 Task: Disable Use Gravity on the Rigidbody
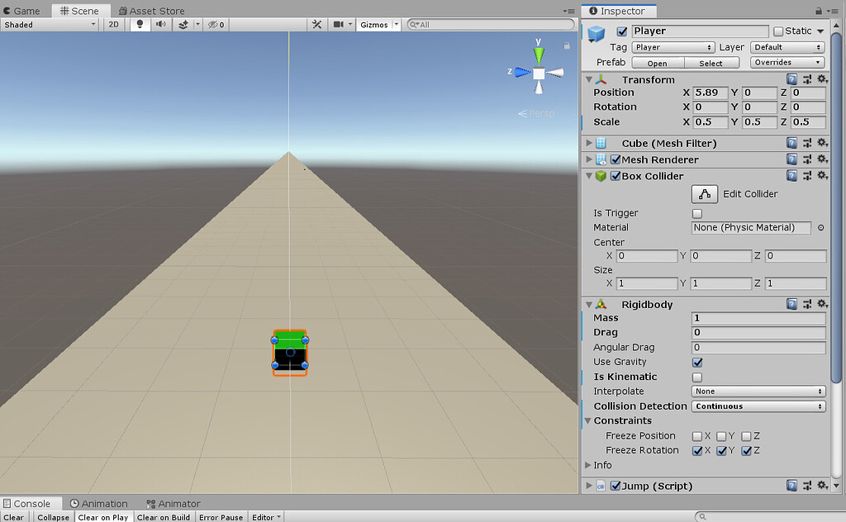tap(696, 362)
